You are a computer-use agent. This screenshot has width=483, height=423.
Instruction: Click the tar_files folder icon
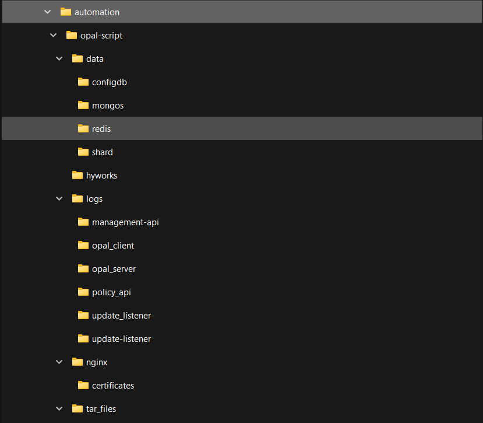(x=77, y=408)
